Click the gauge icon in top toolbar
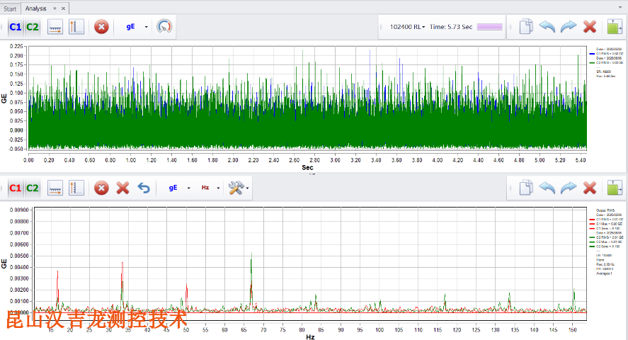This screenshot has height=340, width=628. (165, 27)
